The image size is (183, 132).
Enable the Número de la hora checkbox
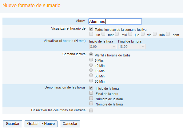point(91,98)
